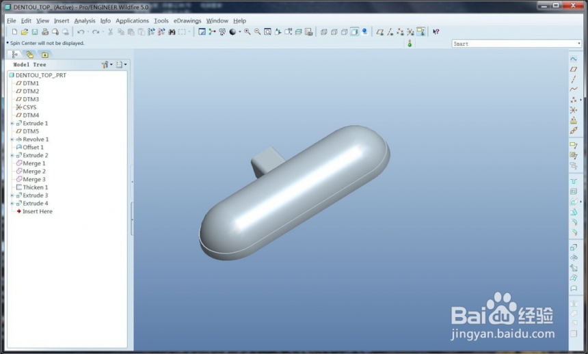Select Offset 1 in model tree
Screen dimensions: 588x354
30,148
